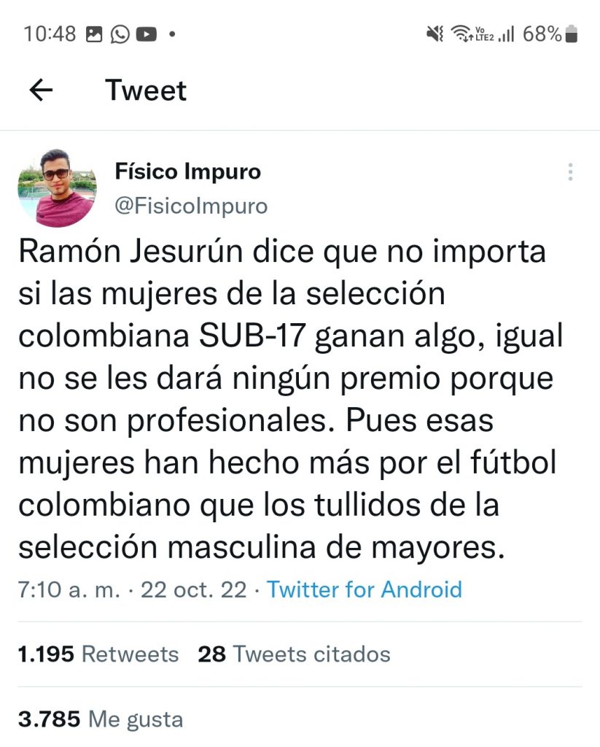The image size is (600, 747).
Task: View the 1.195 Retweets list
Action: pos(98,654)
